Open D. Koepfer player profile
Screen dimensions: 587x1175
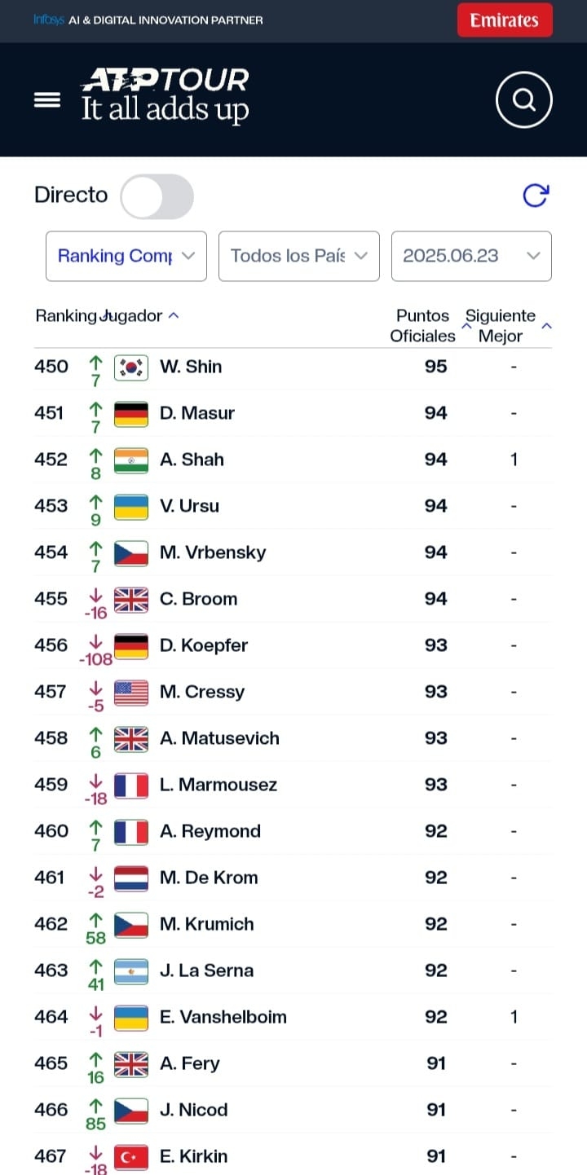click(x=204, y=645)
